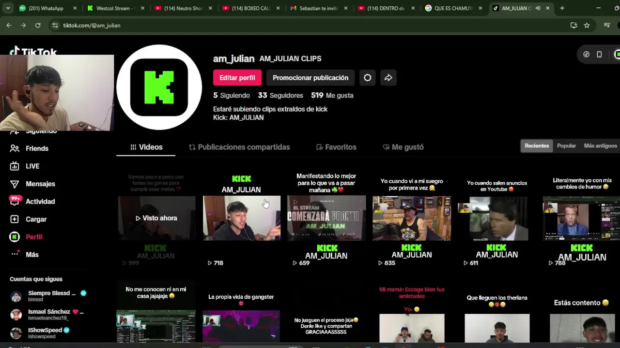
Task: Open the Me gustó tab
Action: (403, 147)
